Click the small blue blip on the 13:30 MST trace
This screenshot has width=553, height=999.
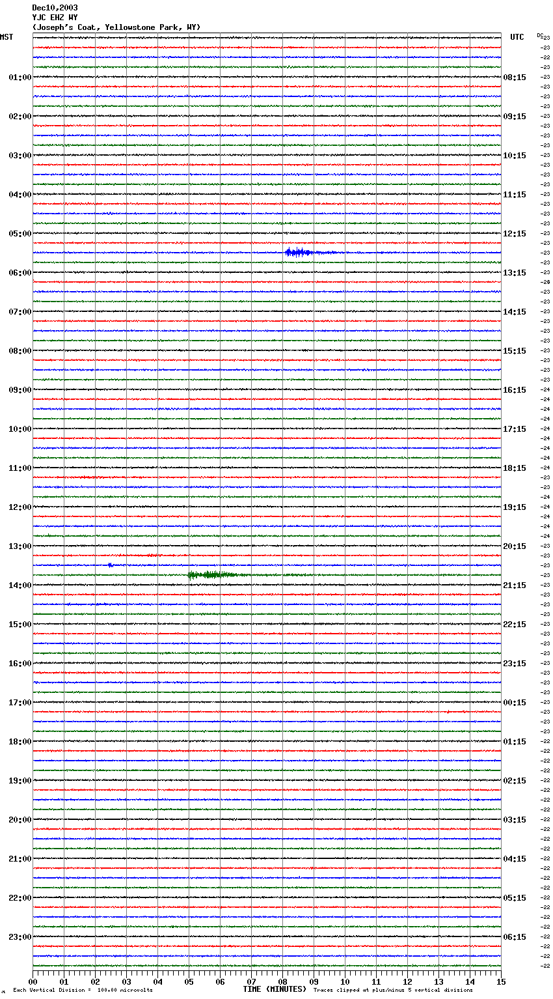(x=111, y=565)
